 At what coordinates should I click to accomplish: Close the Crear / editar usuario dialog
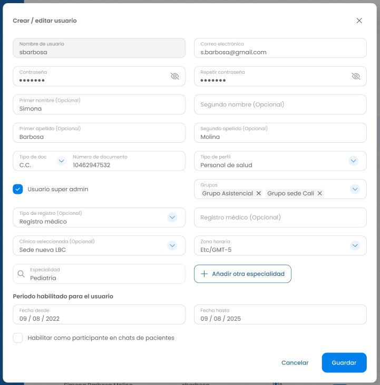[359, 21]
